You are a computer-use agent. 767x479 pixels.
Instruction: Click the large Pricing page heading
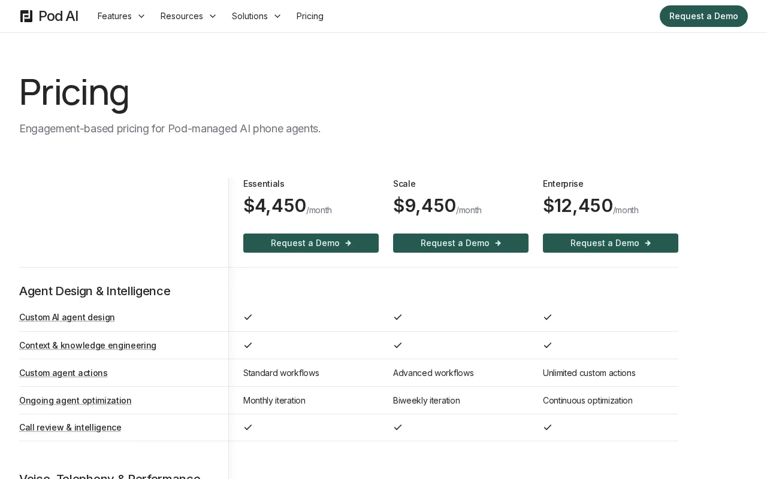pyautogui.click(x=74, y=92)
